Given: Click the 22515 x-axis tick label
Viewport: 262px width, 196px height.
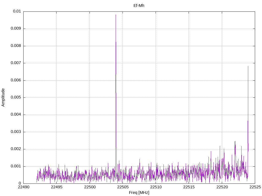Looking at the screenshot, I should (189, 187).
